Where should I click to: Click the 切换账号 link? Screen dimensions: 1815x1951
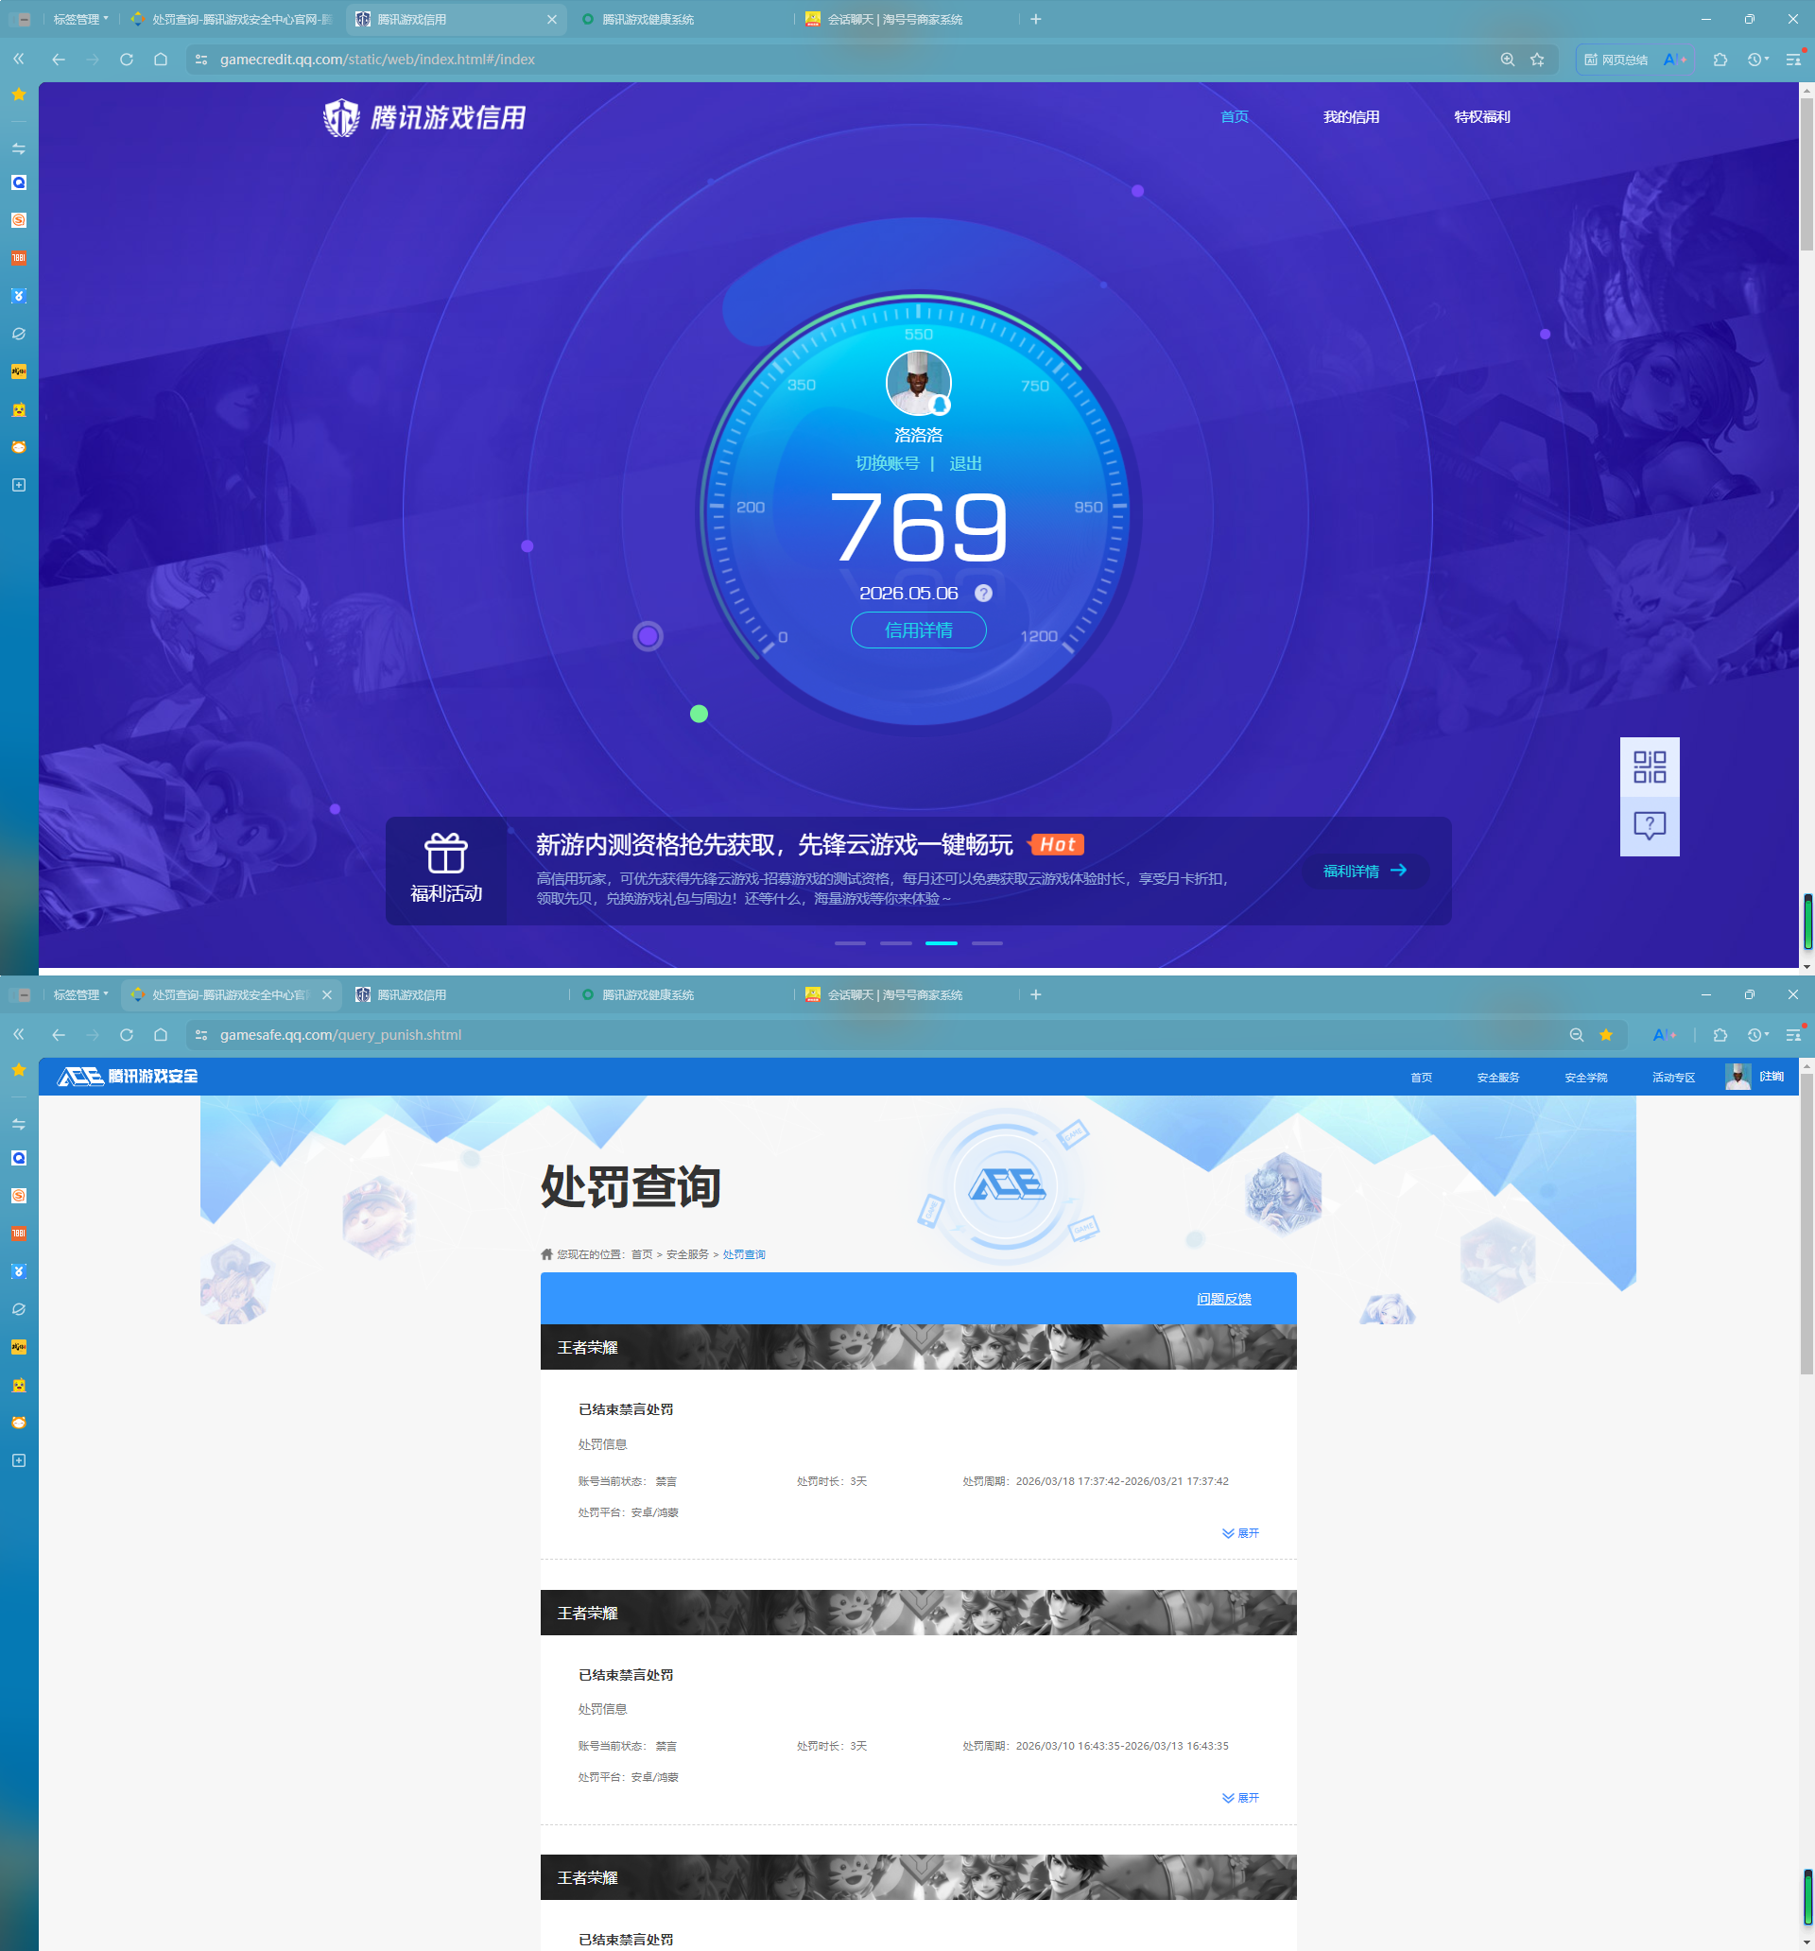point(888,463)
